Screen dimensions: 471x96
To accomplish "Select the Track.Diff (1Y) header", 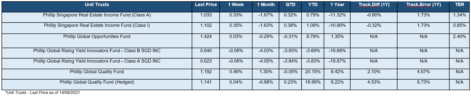I will 374,5.
